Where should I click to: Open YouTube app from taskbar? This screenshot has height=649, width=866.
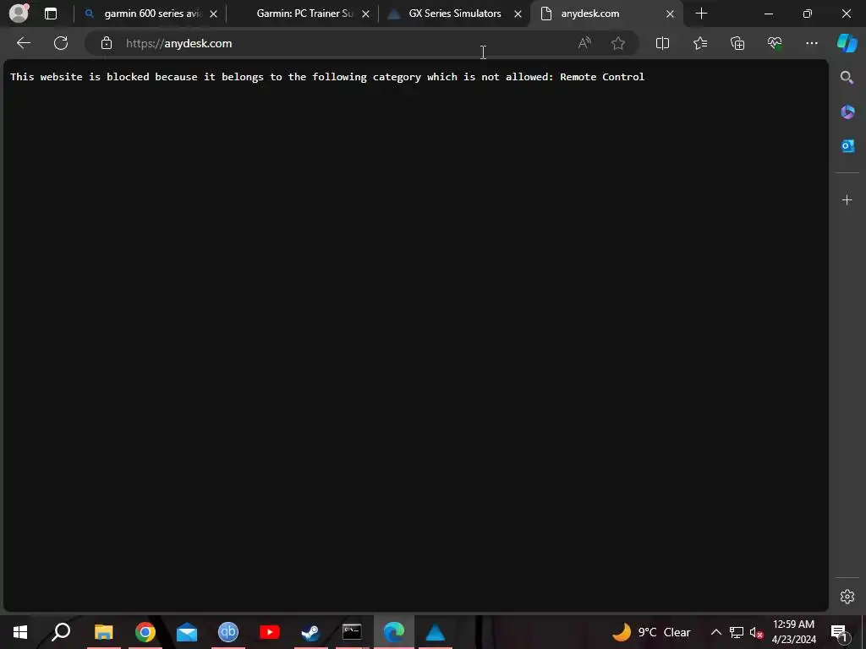point(270,632)
